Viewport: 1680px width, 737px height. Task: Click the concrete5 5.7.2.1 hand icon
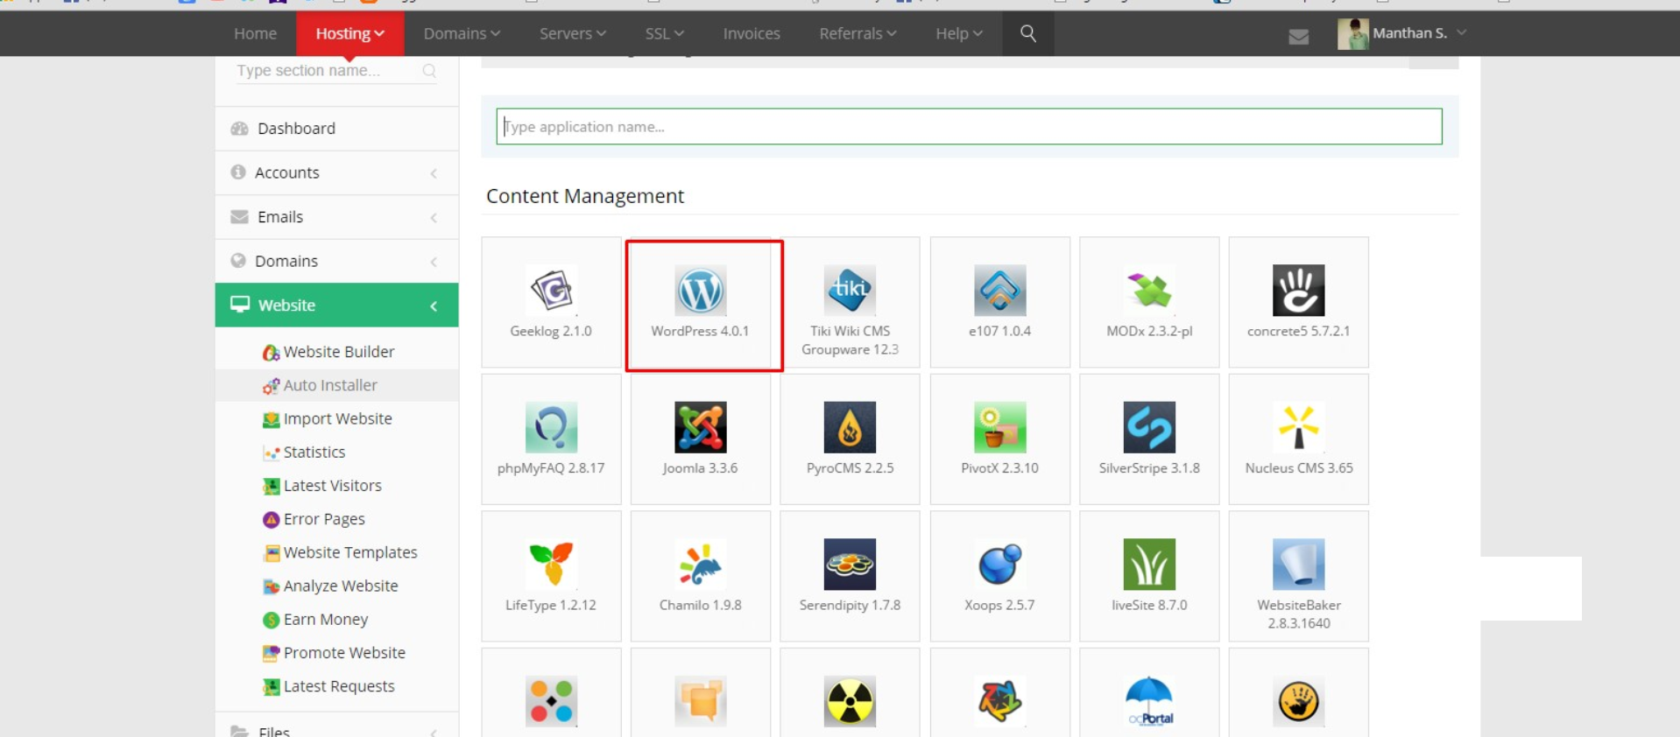coord(1298,291)
